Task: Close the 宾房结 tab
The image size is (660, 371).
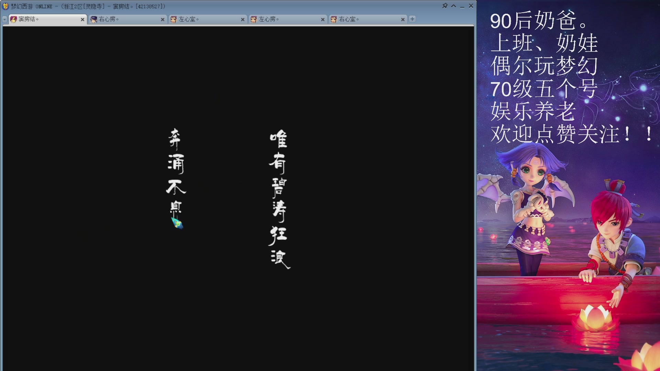Action: point(82,20)
